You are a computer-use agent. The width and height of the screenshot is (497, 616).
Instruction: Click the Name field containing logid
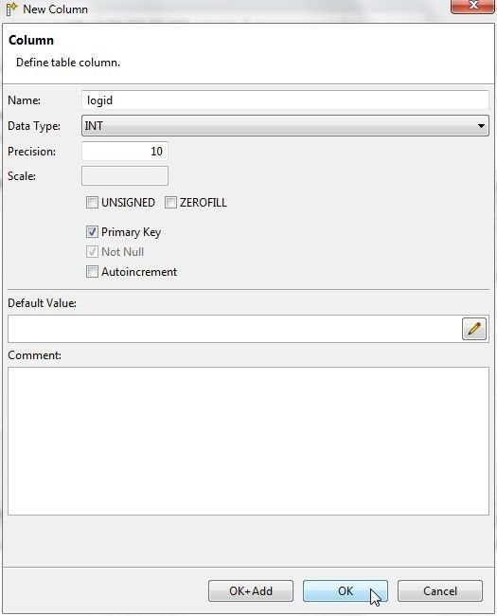coord(285,100)
